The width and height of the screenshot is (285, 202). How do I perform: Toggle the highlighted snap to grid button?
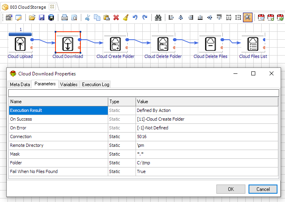click(248, 17)
